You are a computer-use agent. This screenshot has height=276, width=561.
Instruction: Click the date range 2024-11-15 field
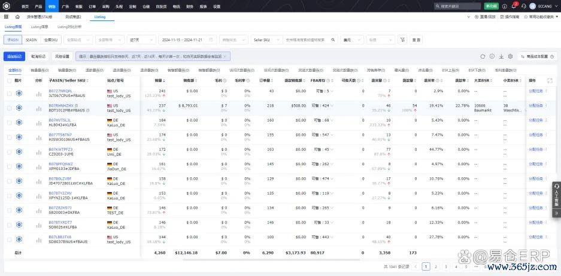tap(187, 40)
